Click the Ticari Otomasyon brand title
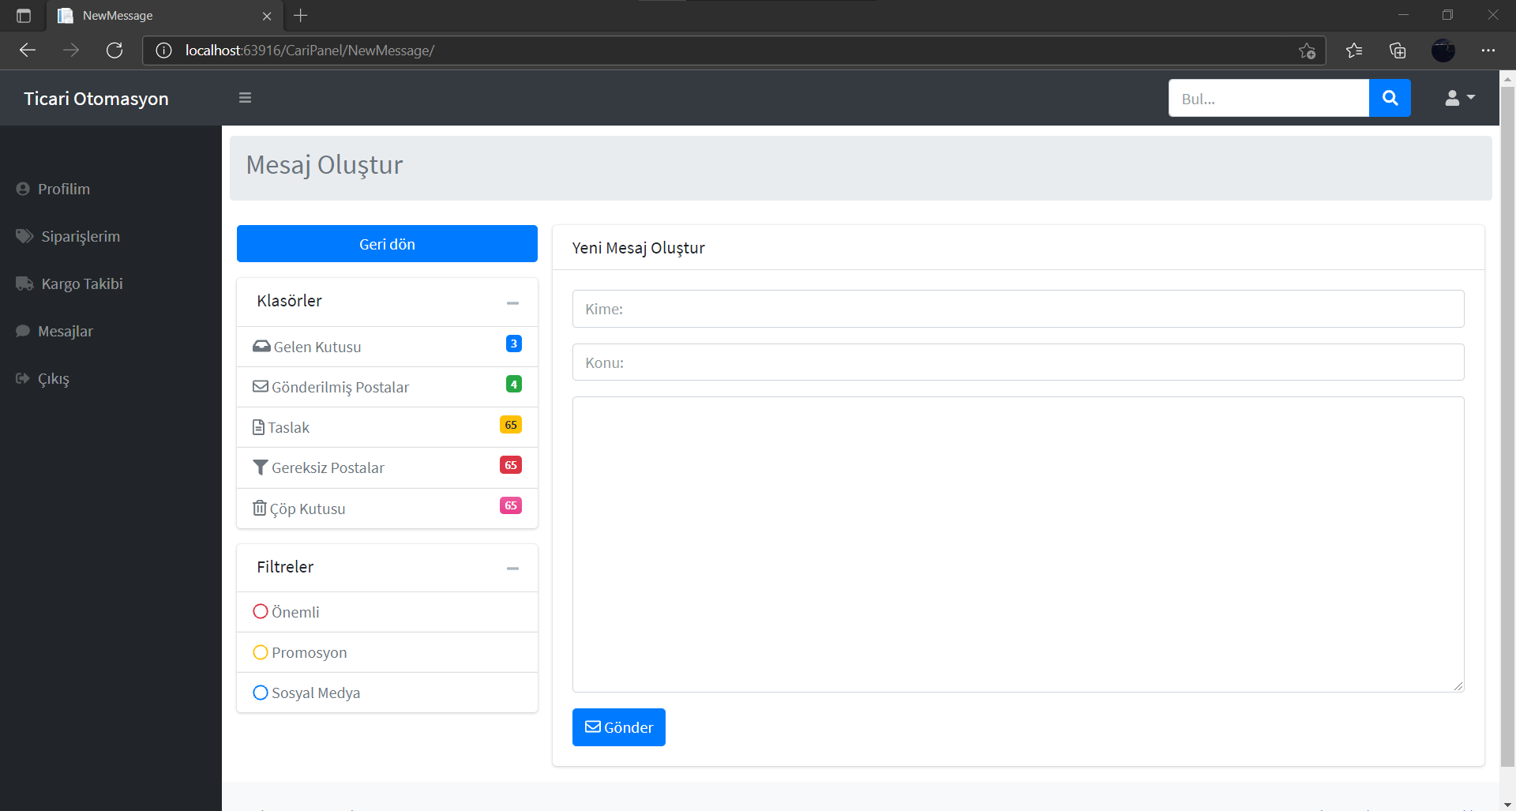Screen dimensions: 1516x811 (96, 99)
